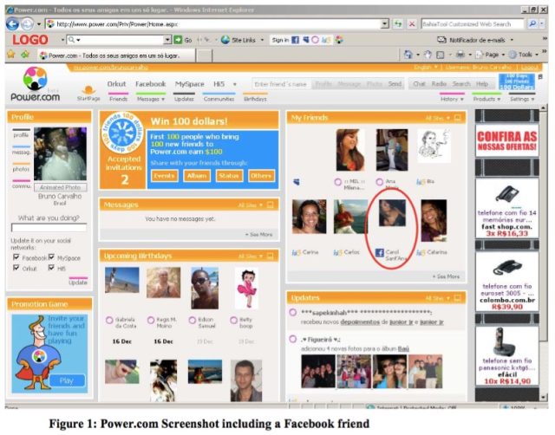Image resolution: width=555 pixels, height=435 pixels.
Task: Click the Notificador de e-mails envelope icon
Action: [441, 40]
